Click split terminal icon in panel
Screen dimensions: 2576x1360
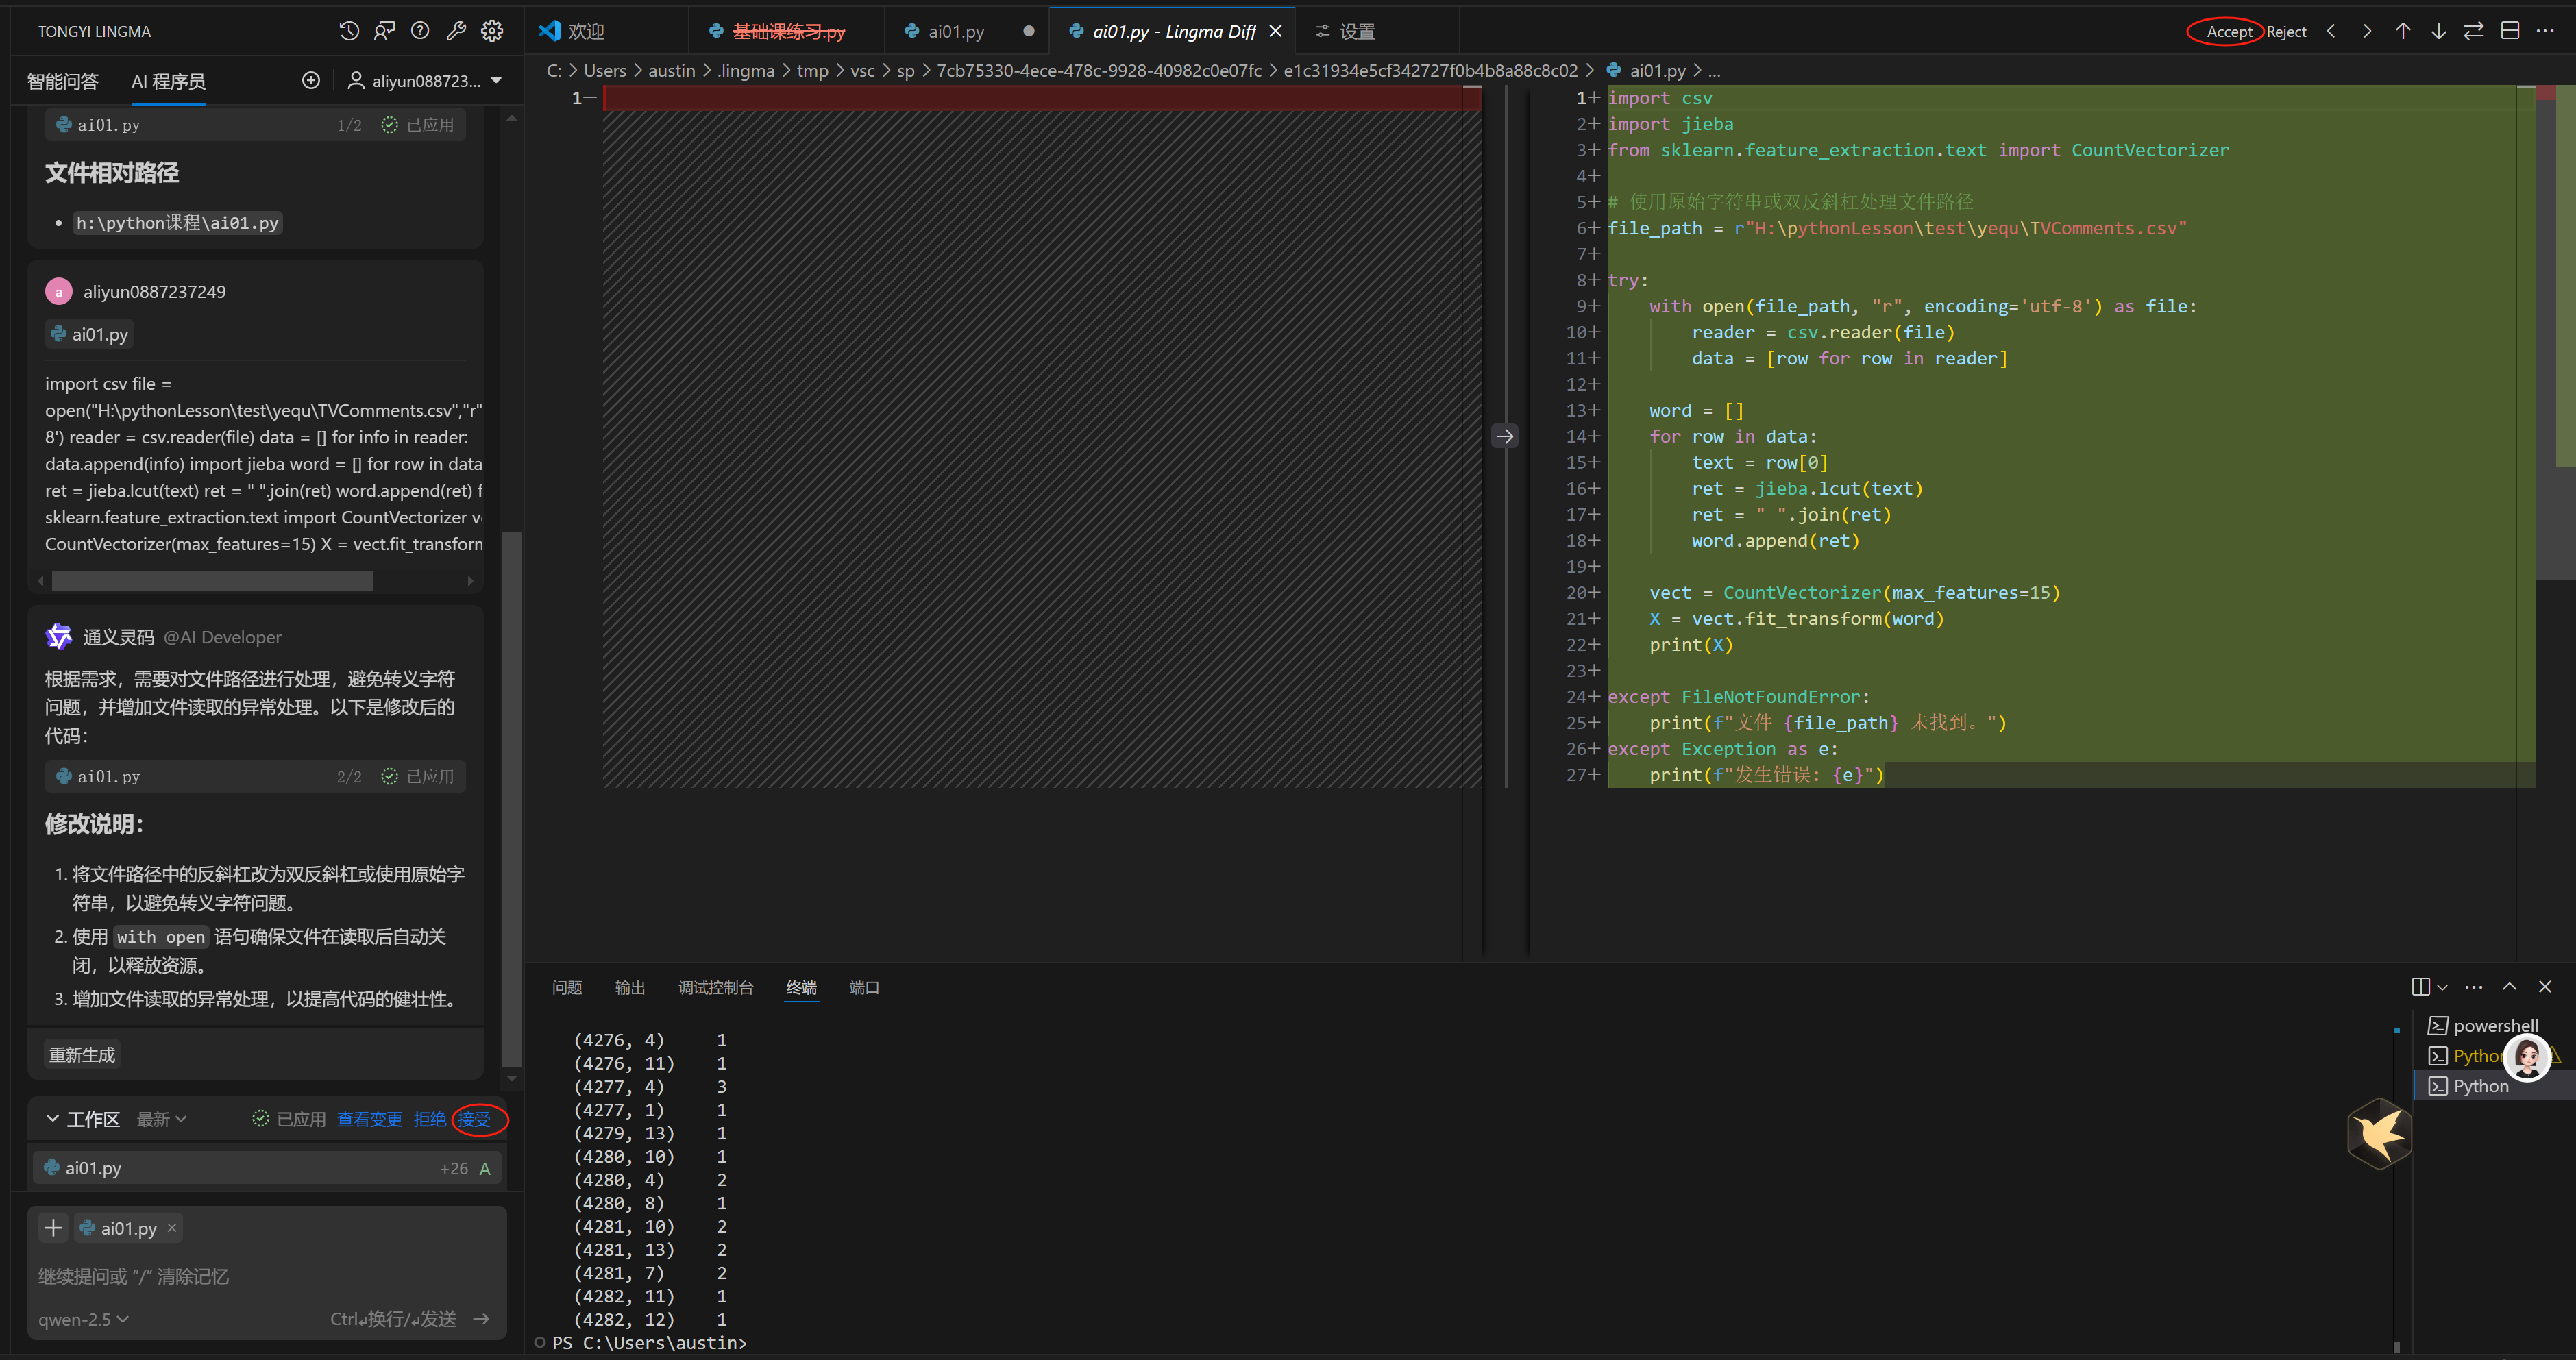[2420, 987]
